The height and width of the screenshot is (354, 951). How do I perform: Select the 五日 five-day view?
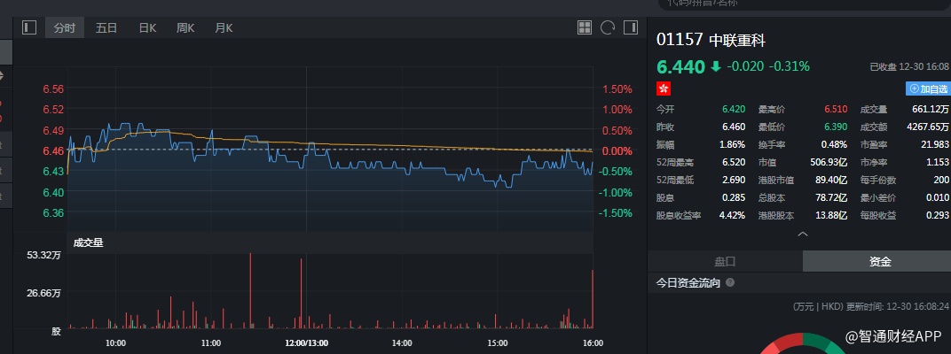click(x=106, y=27)
